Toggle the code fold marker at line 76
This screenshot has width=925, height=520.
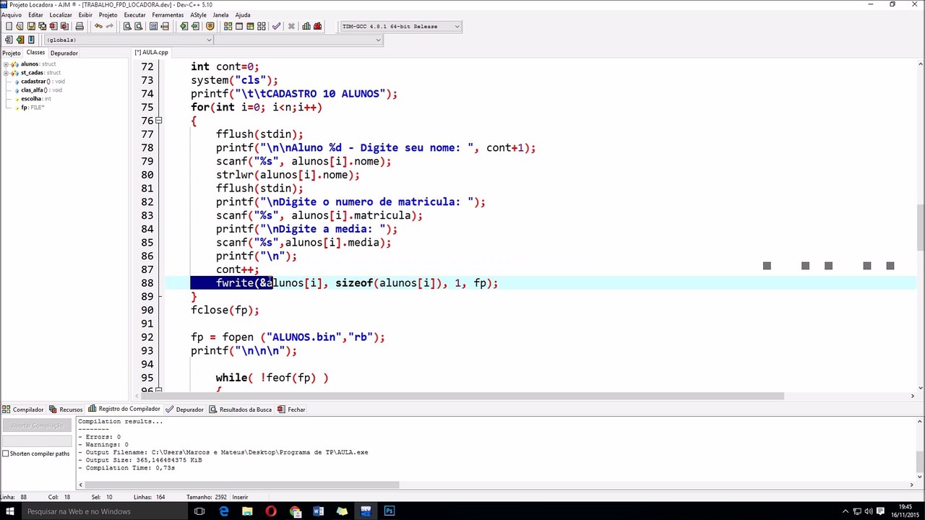[159, 121]
